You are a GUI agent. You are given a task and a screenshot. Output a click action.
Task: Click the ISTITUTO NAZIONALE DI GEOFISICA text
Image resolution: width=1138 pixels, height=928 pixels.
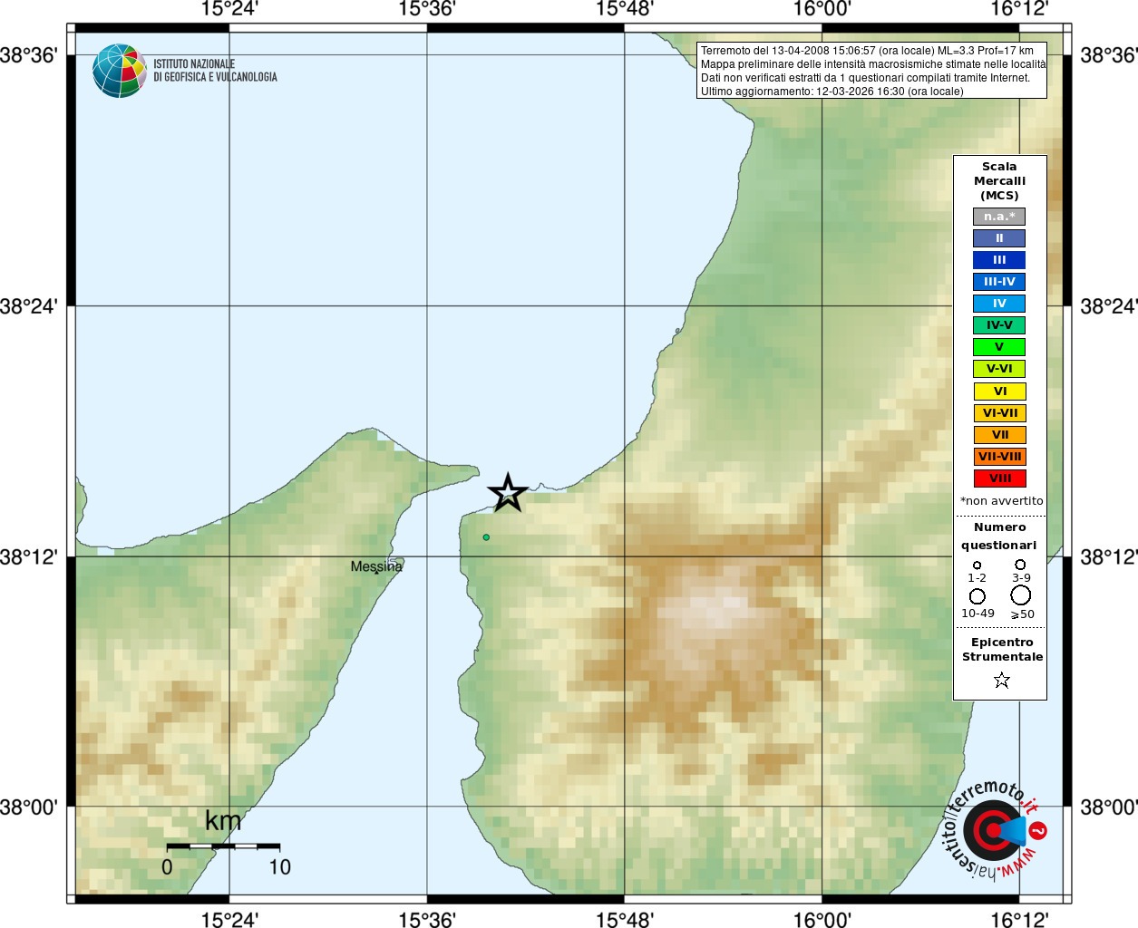pyautogui.click(x=215, y=71)
